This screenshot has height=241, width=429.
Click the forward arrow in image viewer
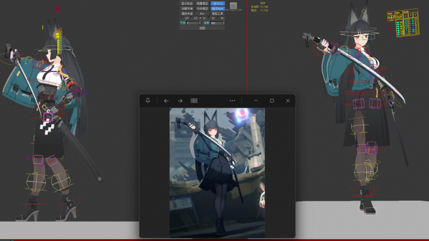[x=180, y=101]
